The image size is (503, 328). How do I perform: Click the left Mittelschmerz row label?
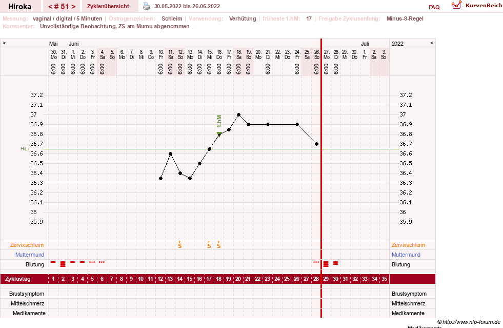tap(27, 303)
